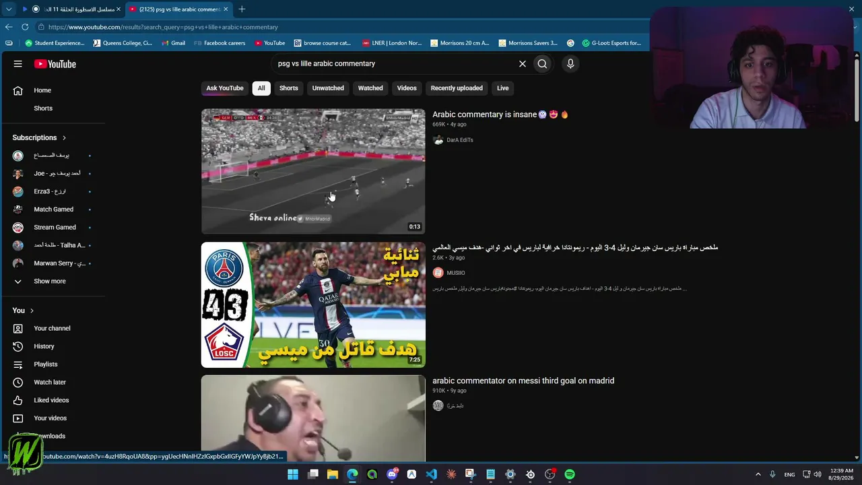The width and height of the screenshot is (862, 485).
Task: Open the PSG Lille 4-3 highlights title
Action: (x=575, y=248)
